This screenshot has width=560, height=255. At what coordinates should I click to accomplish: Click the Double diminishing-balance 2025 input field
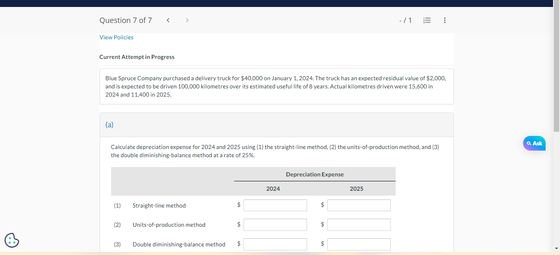click(x=359, y=244)
